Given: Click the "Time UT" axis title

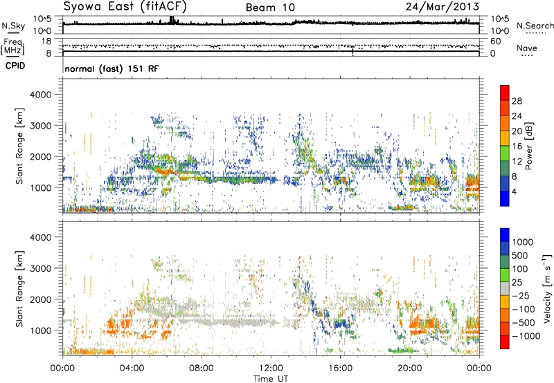Looking at the screenshot, I should (x=271, y=378).
